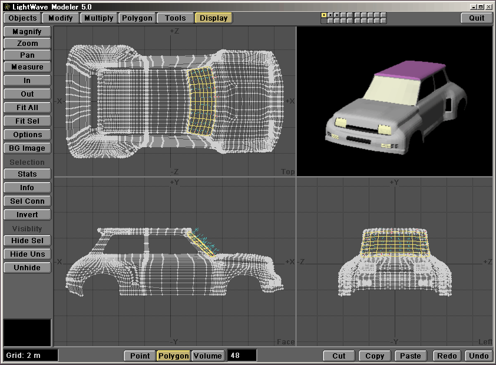Open the BG Image settings
Viewport: 496px width, 365px height.
tap(27, 148)
